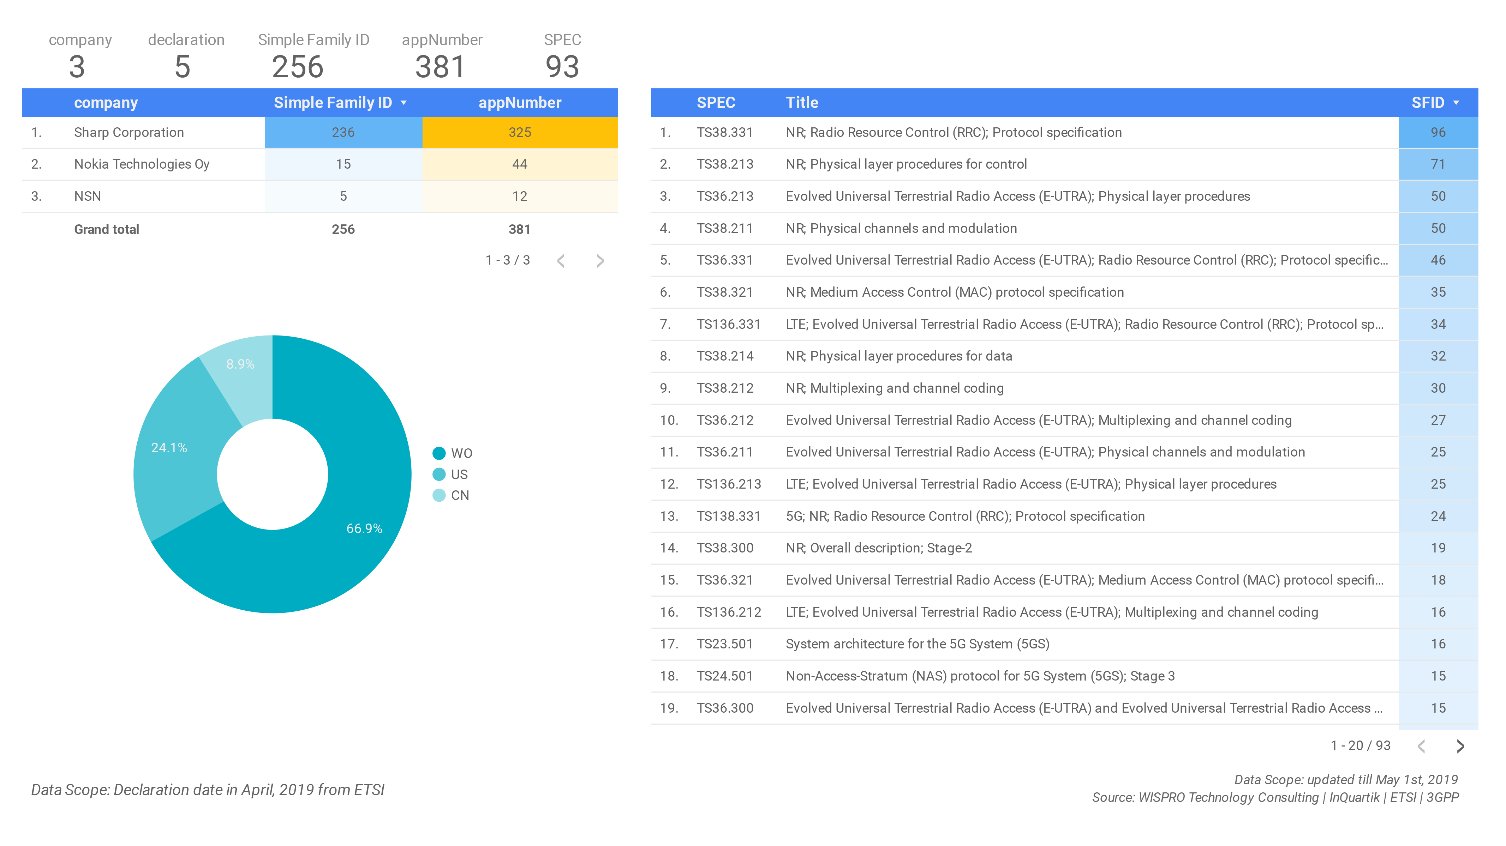1506x846 pixels.
Task: Click SFID value 96 for TS38.331
Action: click(x=1438, y=133)
